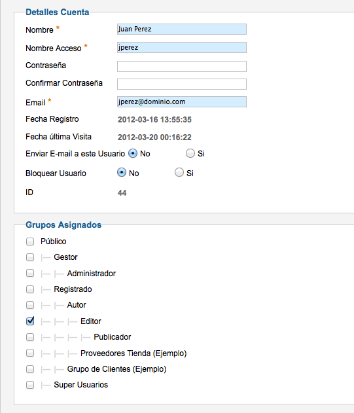
Task: Select Si for Enviar E-mail a este Usuario
Action: tap(190, 153)
